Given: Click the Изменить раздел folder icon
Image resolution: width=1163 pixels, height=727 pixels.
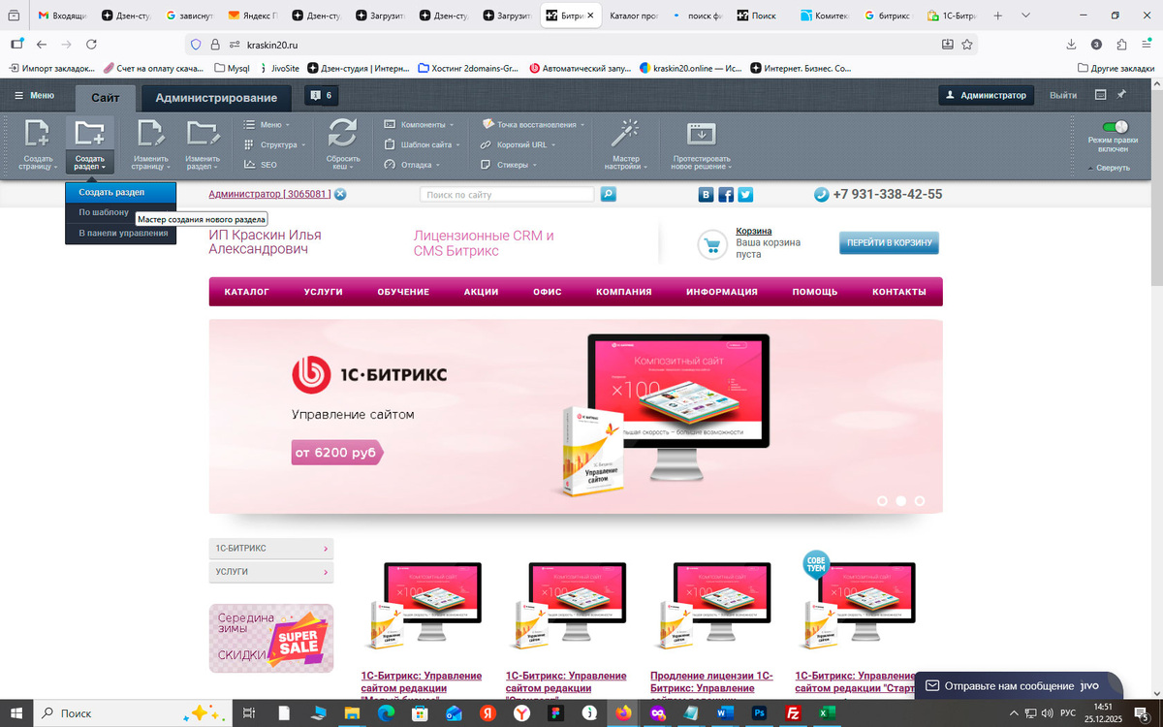Looking at the screenshot, I should point(203,133).
